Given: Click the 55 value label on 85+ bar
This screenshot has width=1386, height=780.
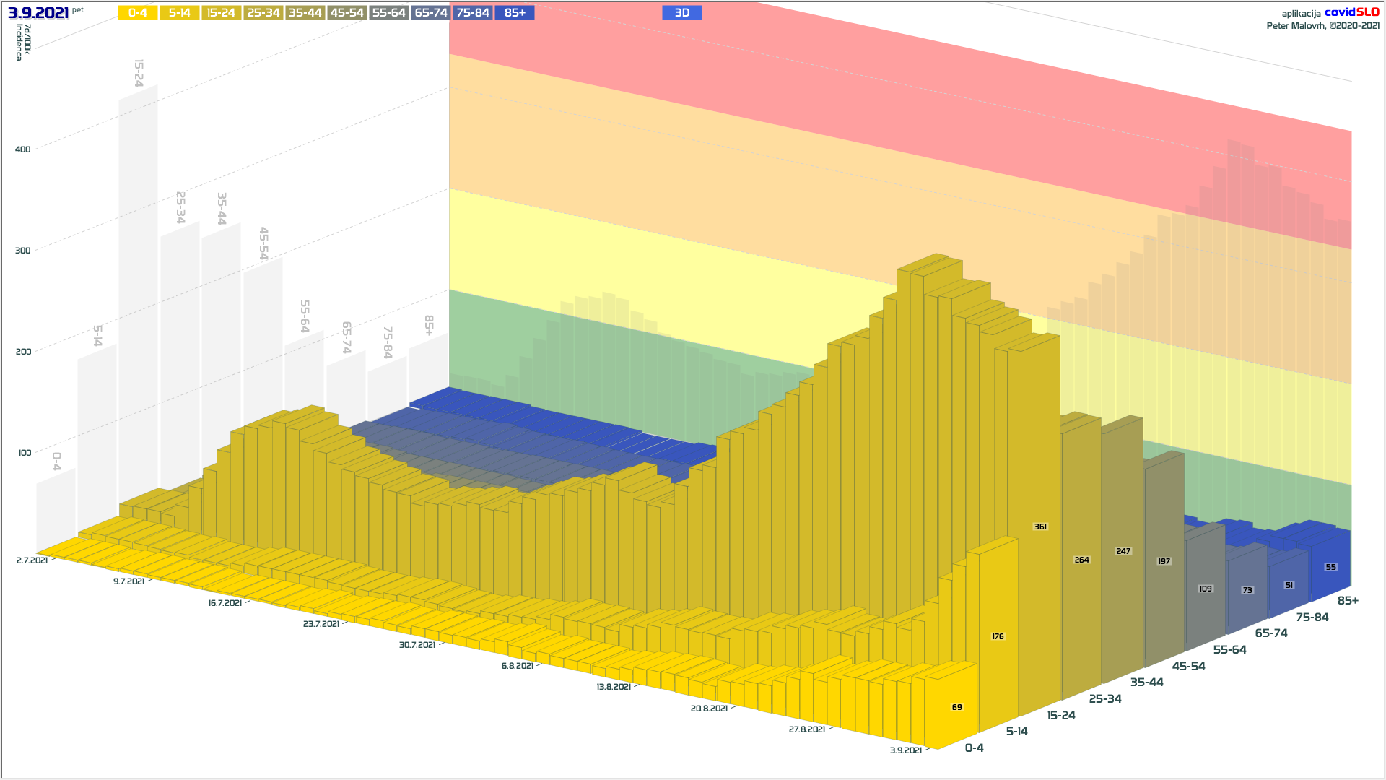Looking at the screenshot, I should coord(1330,567).
